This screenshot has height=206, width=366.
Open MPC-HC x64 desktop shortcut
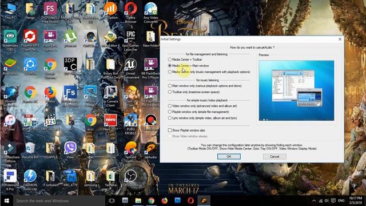click(50, 122)
